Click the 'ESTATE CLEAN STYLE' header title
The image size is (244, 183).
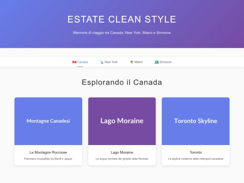[122, 19]
